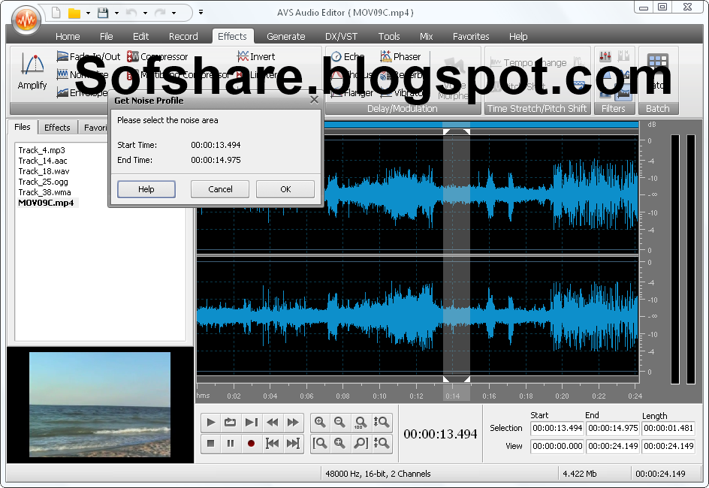Open the Favorites ribbon tab
Viewport: 709px width, 488px height.
[x=471, y=36]
